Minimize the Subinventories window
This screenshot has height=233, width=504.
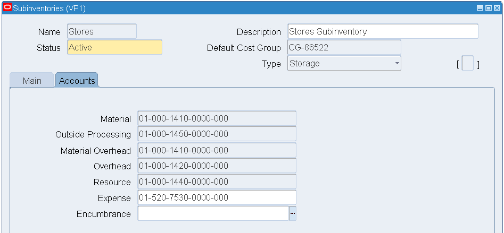click(480, 8)
